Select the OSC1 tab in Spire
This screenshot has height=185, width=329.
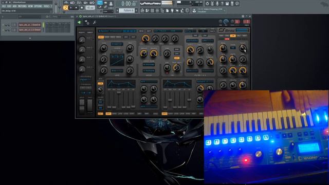click(x=101, y=37)
